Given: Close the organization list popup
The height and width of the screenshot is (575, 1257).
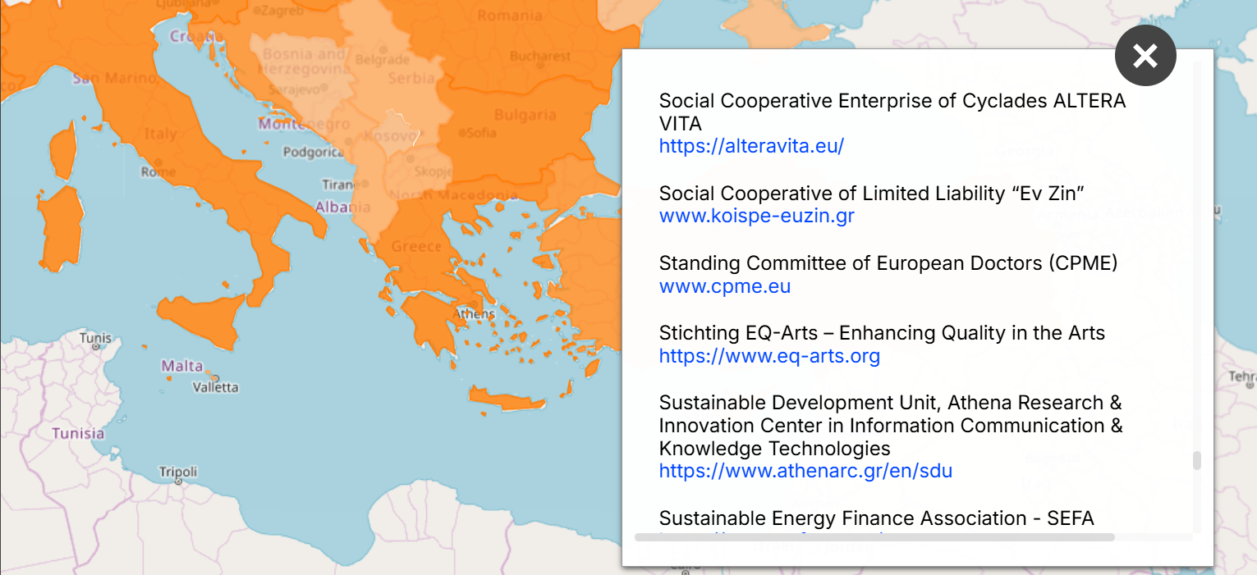Looking at the screenshot, I should [1145, 56].
